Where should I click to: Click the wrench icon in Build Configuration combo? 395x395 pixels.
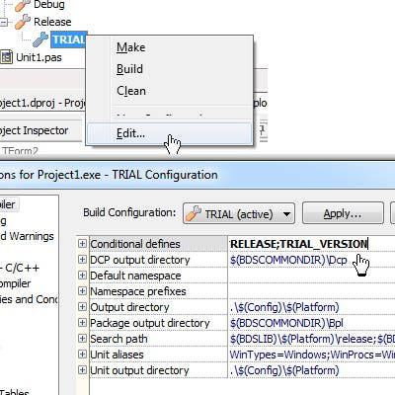click(x=194, y=213)
